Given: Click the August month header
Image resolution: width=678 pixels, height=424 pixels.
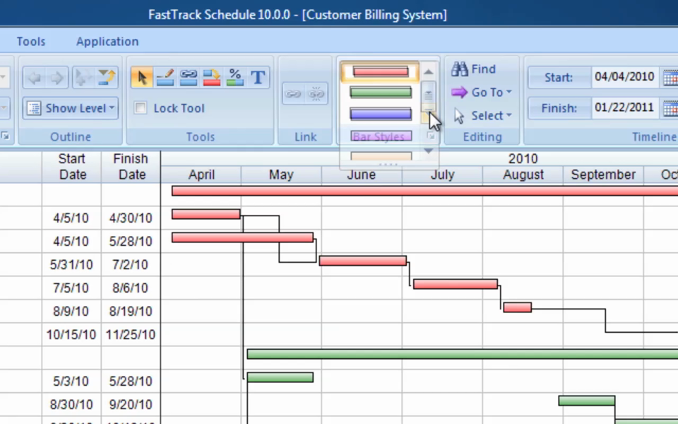Looking at the screenshot, I should click(523, 175).
